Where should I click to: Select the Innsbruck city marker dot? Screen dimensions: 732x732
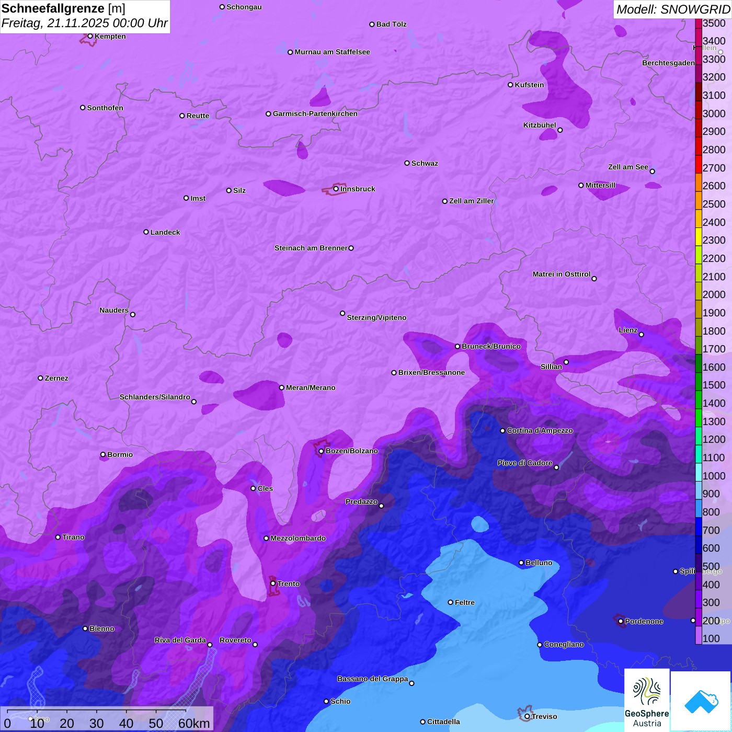click(x=336, y=189)
